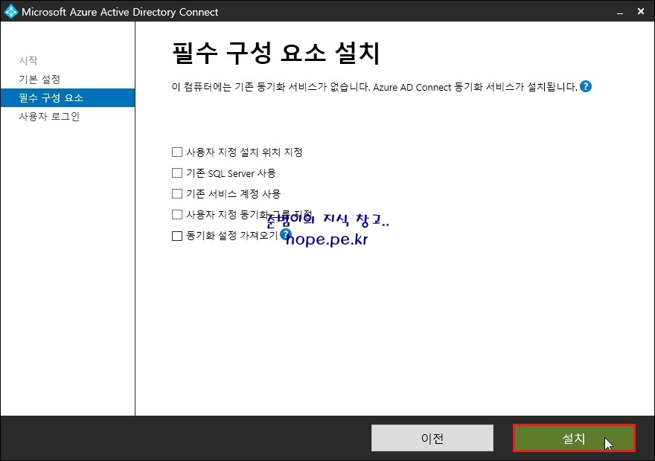Close the Azure AD Connect window
Screen dimensions: 655x461
point(641,12)
